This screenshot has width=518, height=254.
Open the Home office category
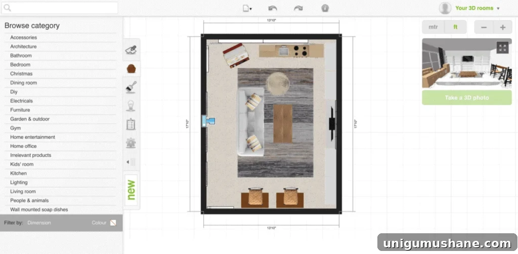[23, 146]
